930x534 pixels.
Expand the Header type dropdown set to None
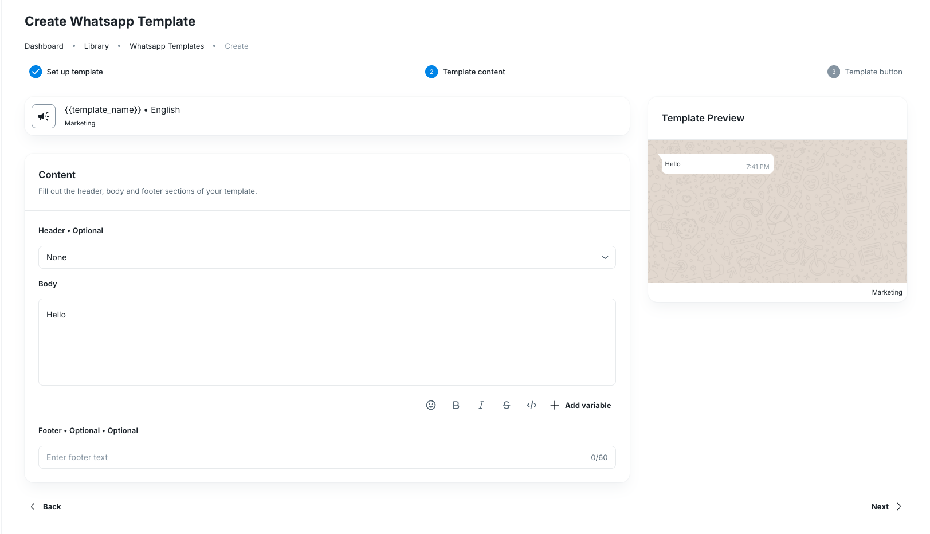click(327, 257)
